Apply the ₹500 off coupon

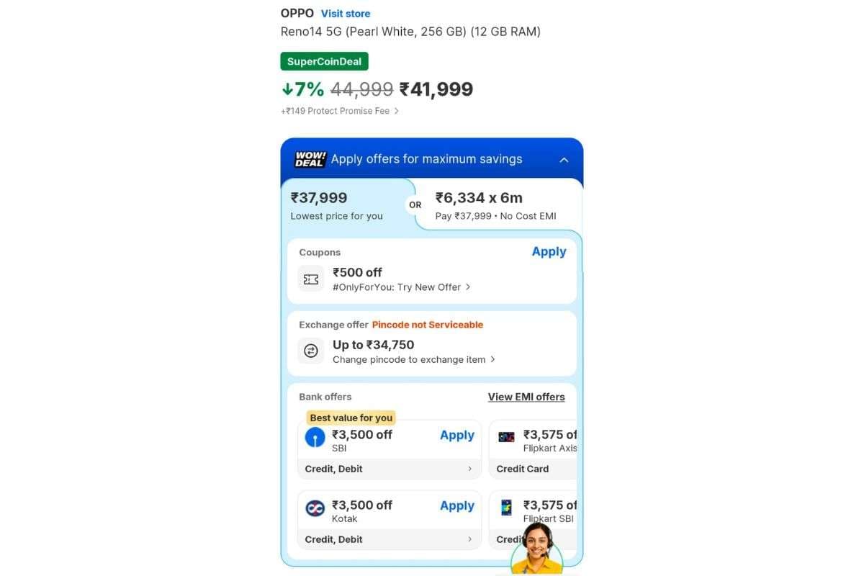click(549, 251)
